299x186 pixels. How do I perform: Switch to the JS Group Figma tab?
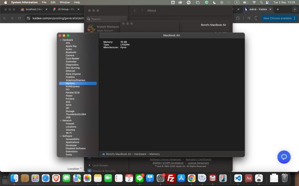pyautogui.click(x=66, y=9)
